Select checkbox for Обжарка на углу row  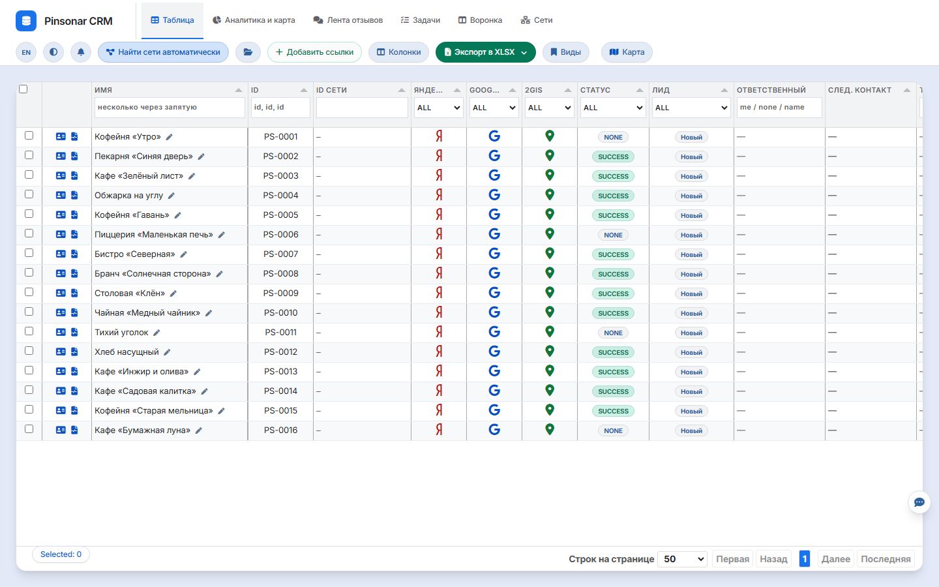point(29,194)
